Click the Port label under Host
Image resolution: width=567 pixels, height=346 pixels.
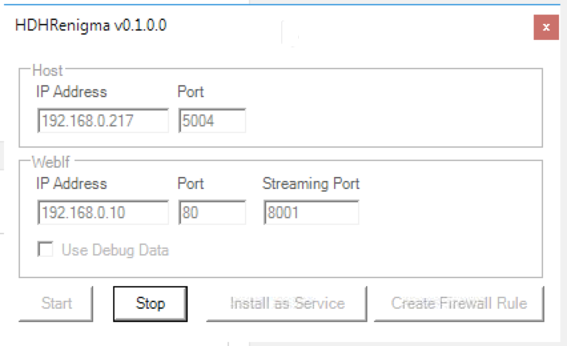click(x=190, y=92)
